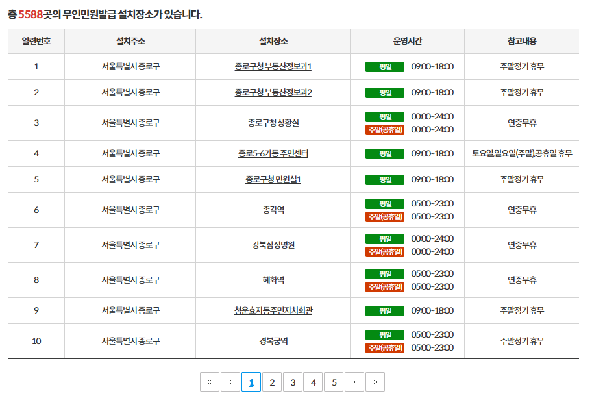Screen dimensions: 592x398
Task: Open the 종로구청 상황실 location link
Action: coord(272,123)
